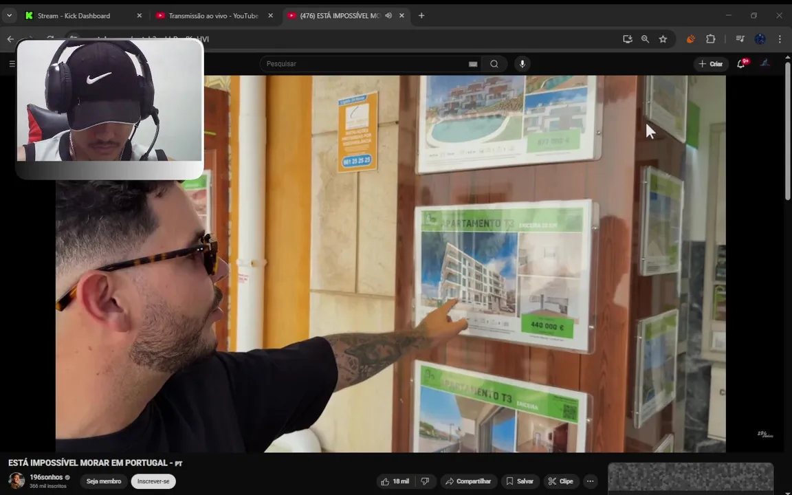Switch to Transmissão ao vivo YouTube tab
Viewport: 792px width, 495px height.
tap(214, 16)
